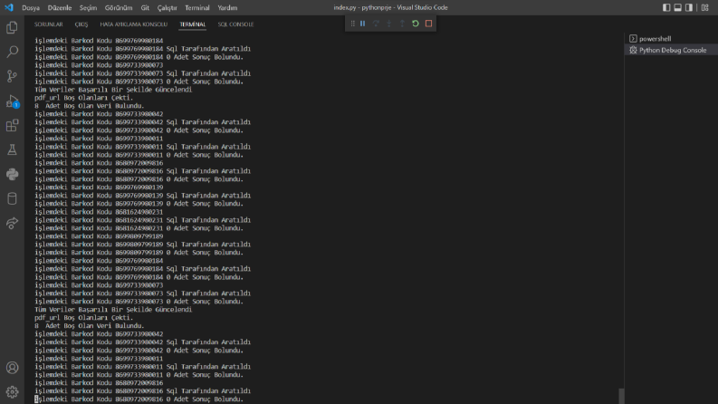Open the SQL database view
The width and height of the screenshot is (718, 404).
pos(12,198)
